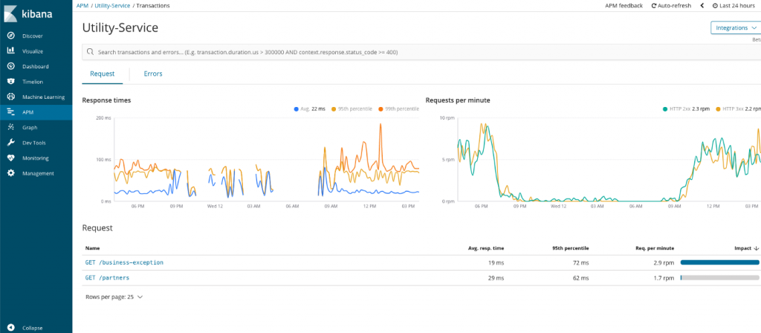The width and height of the screenshot is (761, 333).
Task: Click the Auto-refresh circular arrow icon
Action: pos(654,6)
